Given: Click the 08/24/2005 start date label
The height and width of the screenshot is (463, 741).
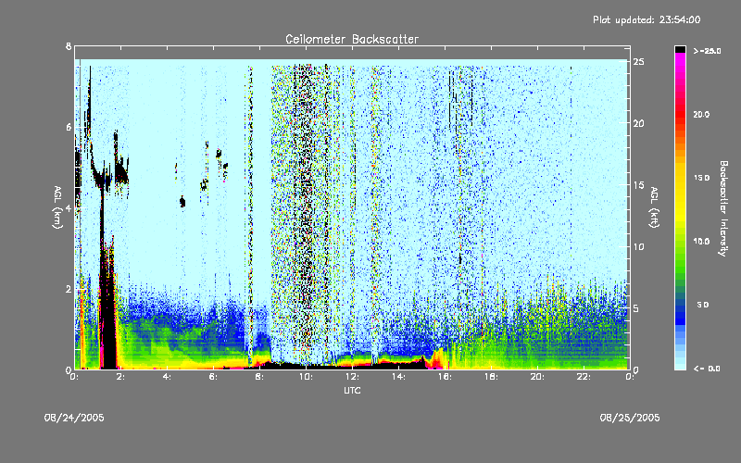Looking at the screenshot, I should pos(74,418).
